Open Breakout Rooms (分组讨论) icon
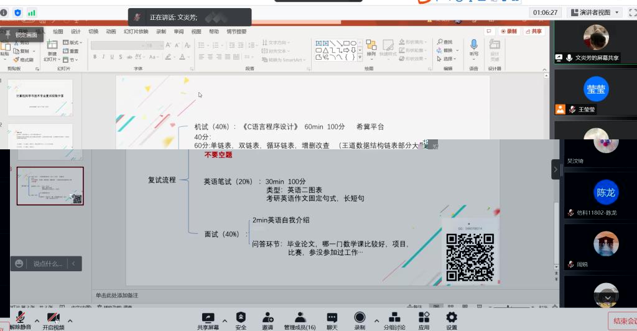Viewport: 637px width, 331px height. click(394, 318)
